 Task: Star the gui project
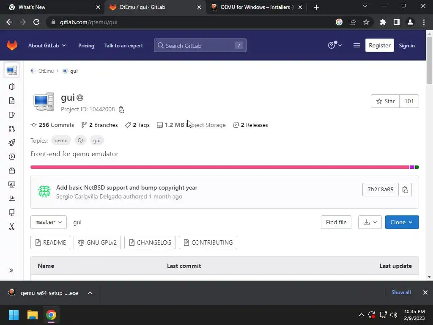coord(385,101)
